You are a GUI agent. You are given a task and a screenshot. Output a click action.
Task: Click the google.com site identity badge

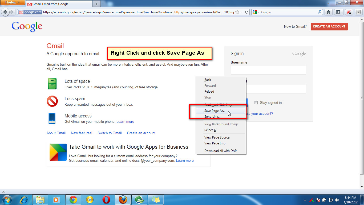coord(30,12)
